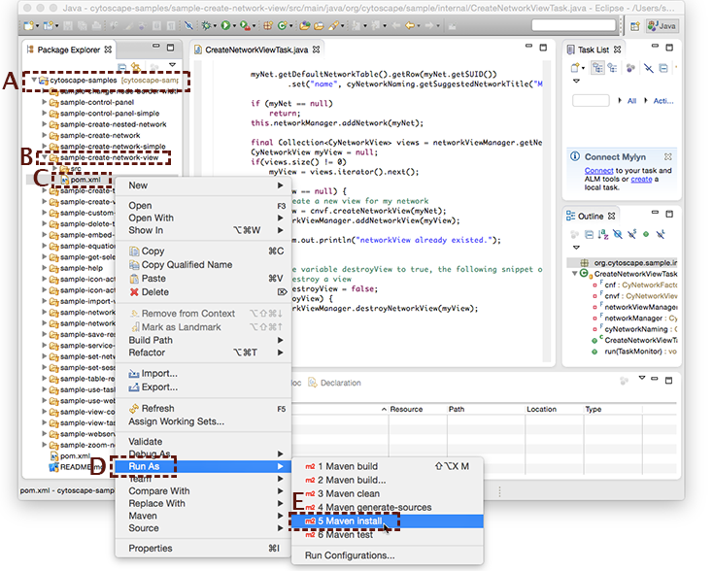Click the New Task icon in Task List
The height and width of the screenshot is (571, 713).
pos(575,68)
